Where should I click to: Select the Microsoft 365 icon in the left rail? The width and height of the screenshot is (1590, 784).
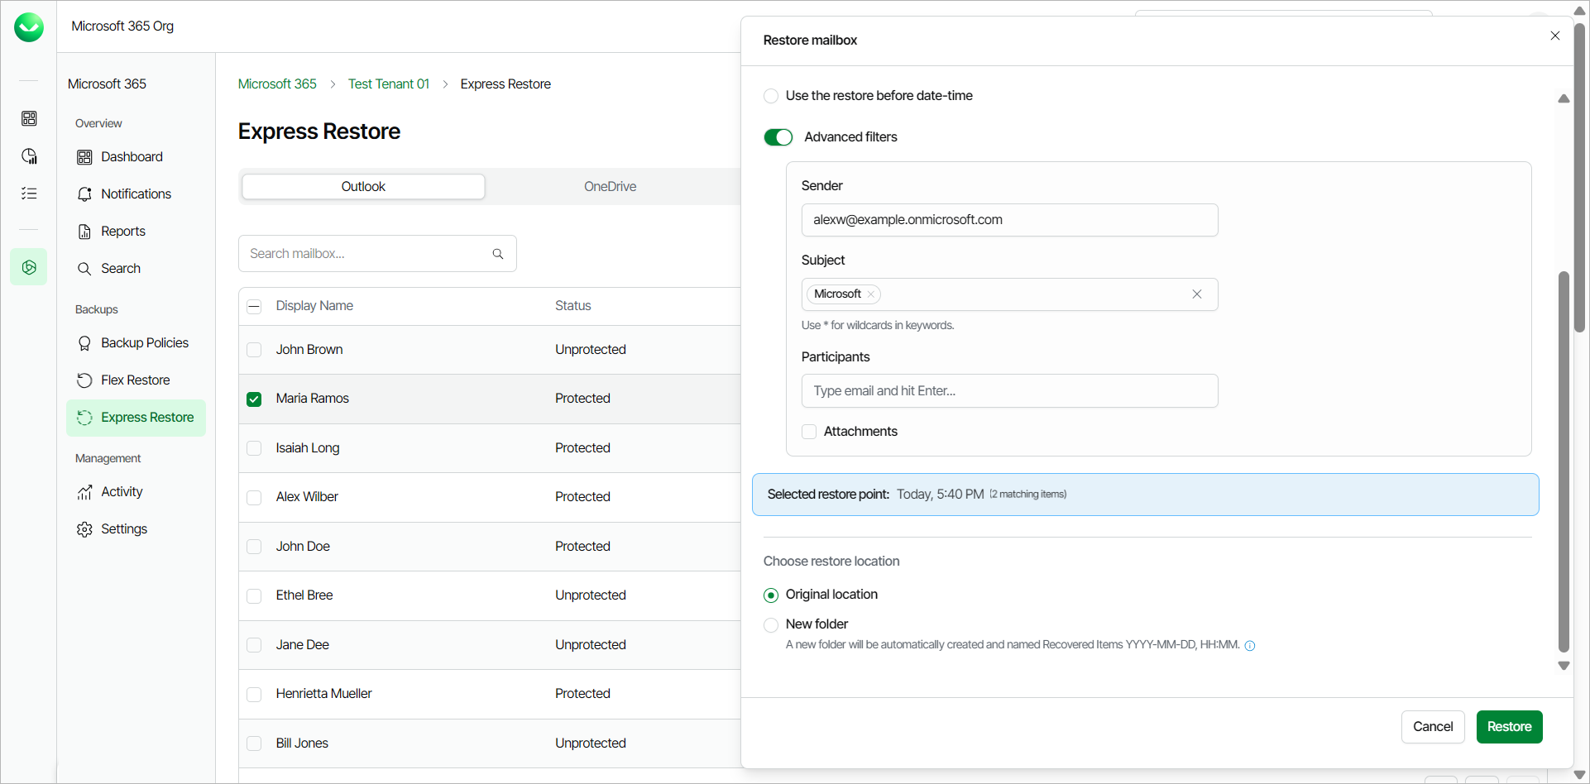29,267
